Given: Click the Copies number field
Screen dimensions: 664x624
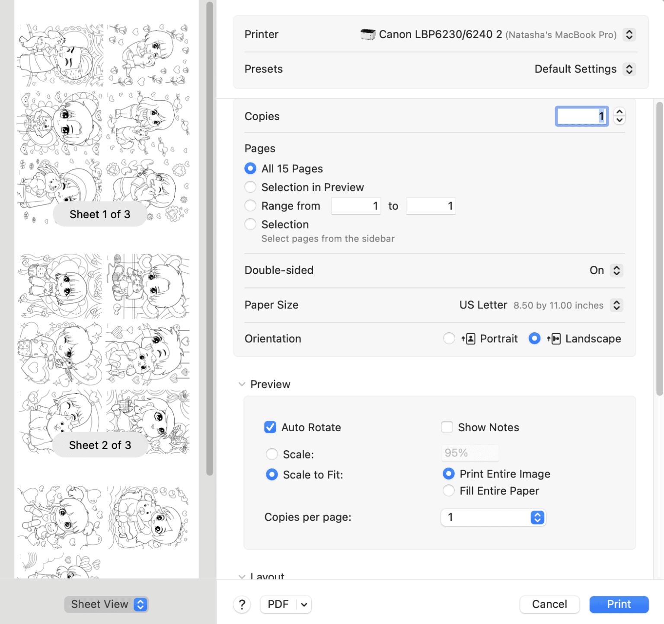Looking at the screenshot, I should (582, 116).
